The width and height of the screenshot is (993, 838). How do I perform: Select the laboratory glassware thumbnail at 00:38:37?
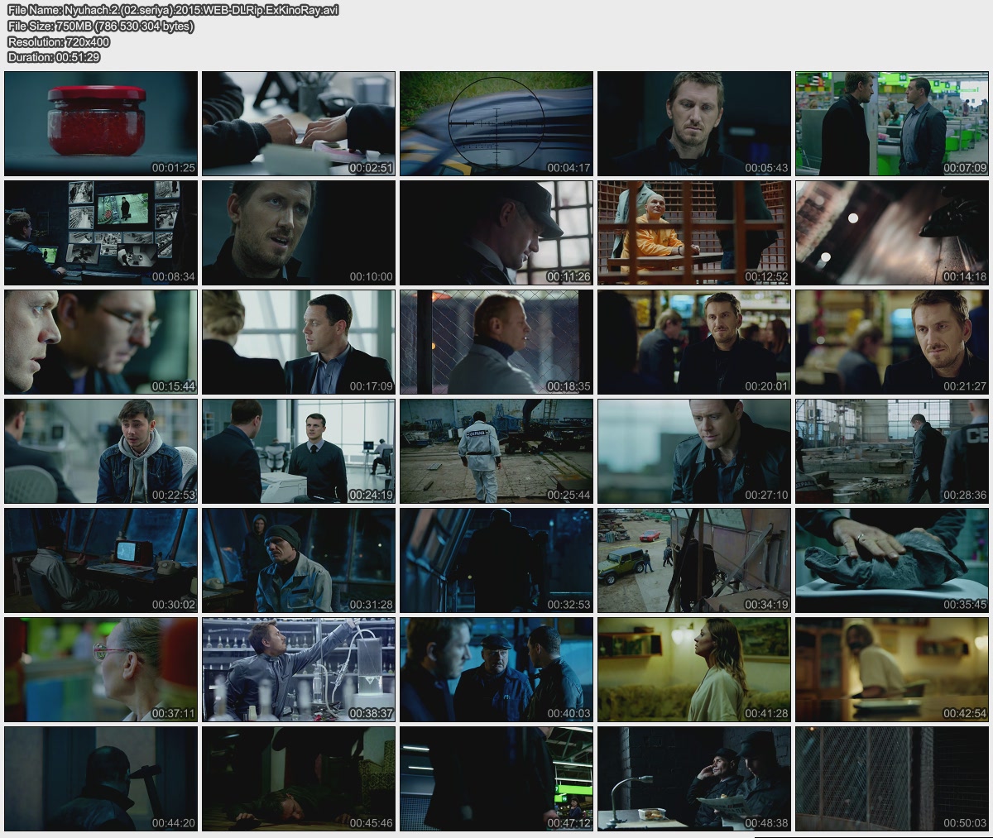click(x=299, y=669)
